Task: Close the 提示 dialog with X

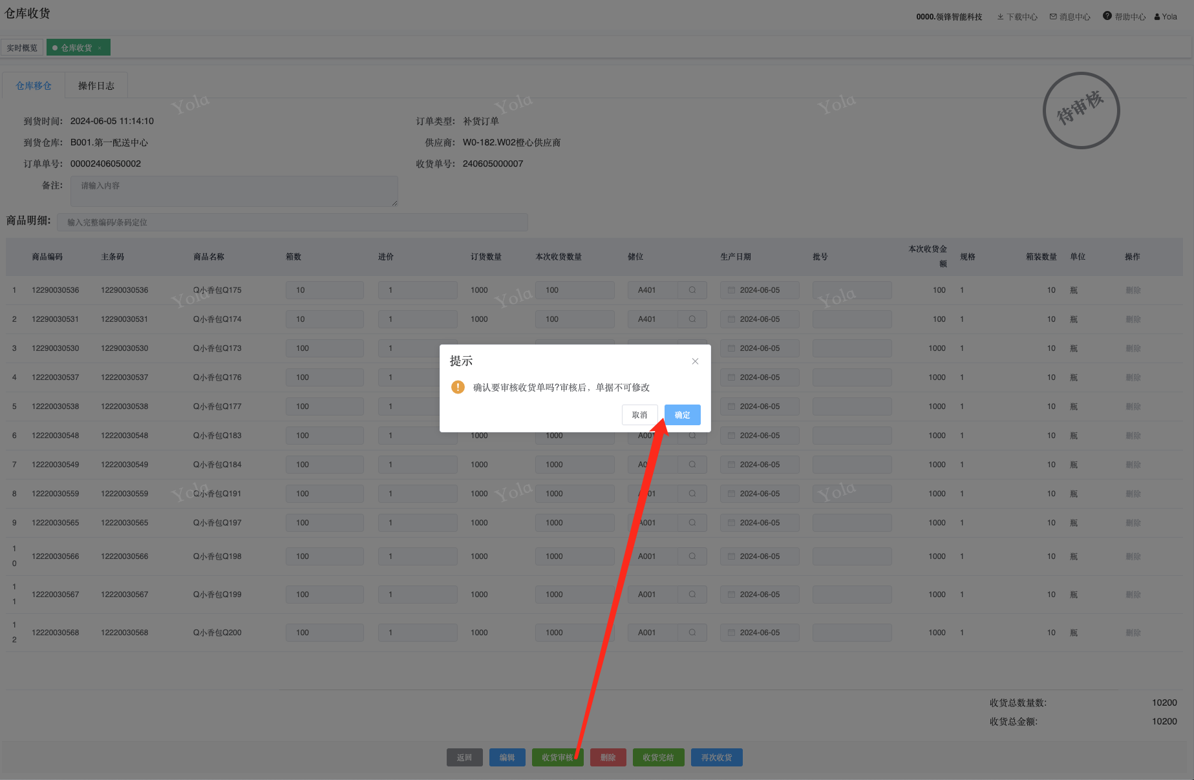Action: coord(695,361)
